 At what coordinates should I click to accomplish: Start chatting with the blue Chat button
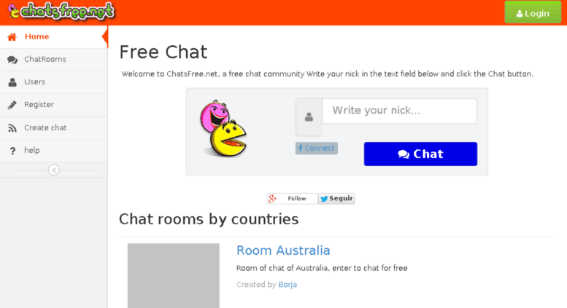click(x=420, y=154)
